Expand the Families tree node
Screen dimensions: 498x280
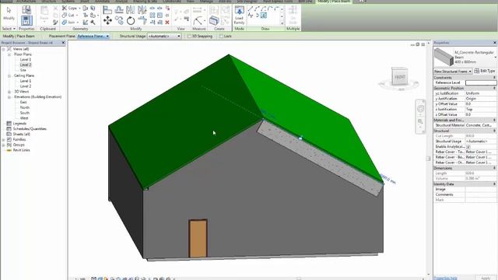pos(3,139)
